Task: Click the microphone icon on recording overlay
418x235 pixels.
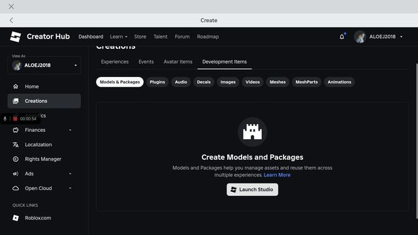Action: [x=5, y=119]
